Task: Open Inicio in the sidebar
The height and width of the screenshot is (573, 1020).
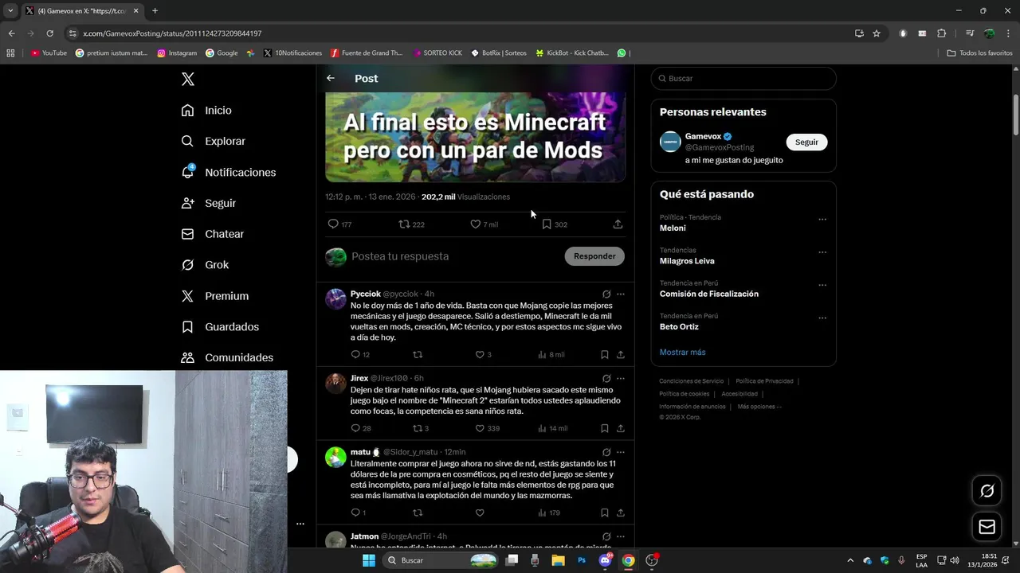Action: coord(206,111)
